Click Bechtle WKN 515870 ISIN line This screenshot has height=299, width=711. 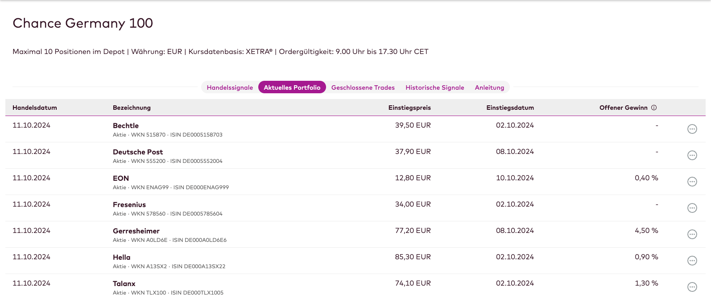coord(168,135)
